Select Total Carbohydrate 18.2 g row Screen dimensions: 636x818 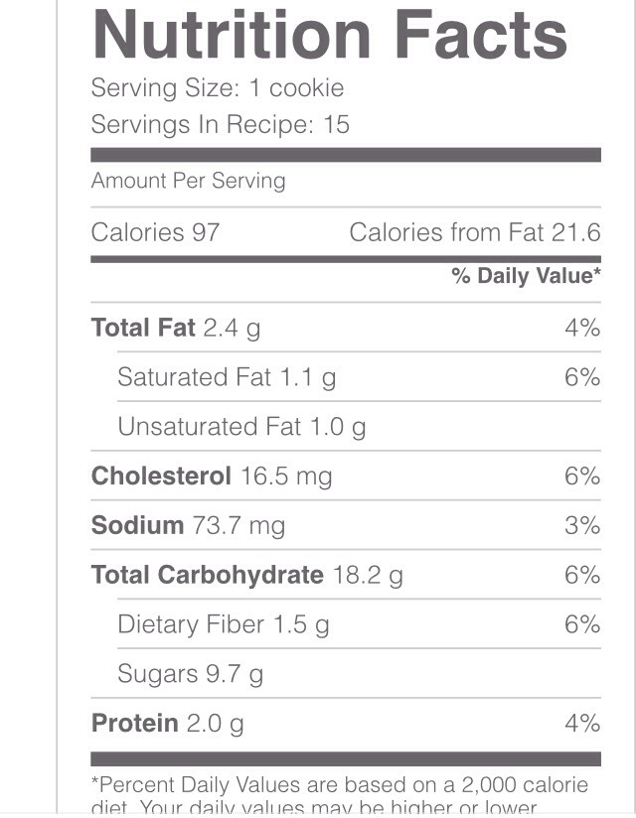(346, 575)
